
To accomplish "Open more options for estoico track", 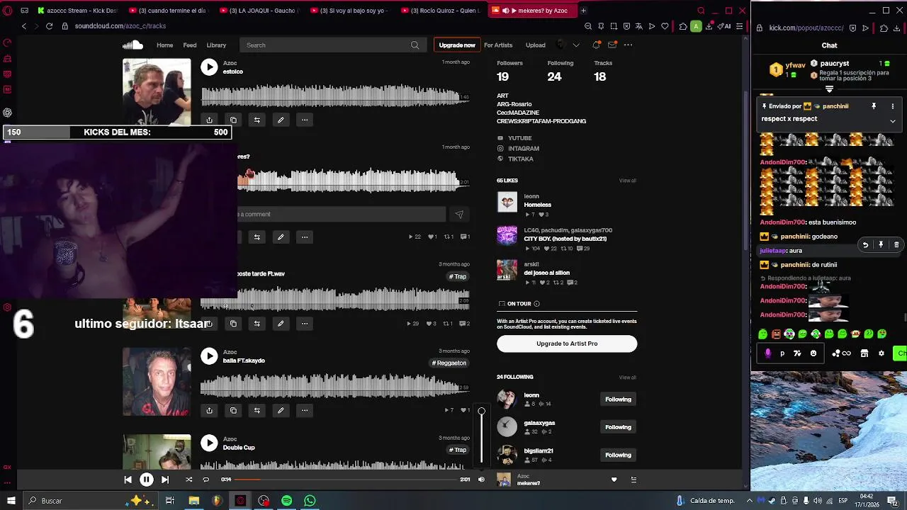I will click(305, 120).
